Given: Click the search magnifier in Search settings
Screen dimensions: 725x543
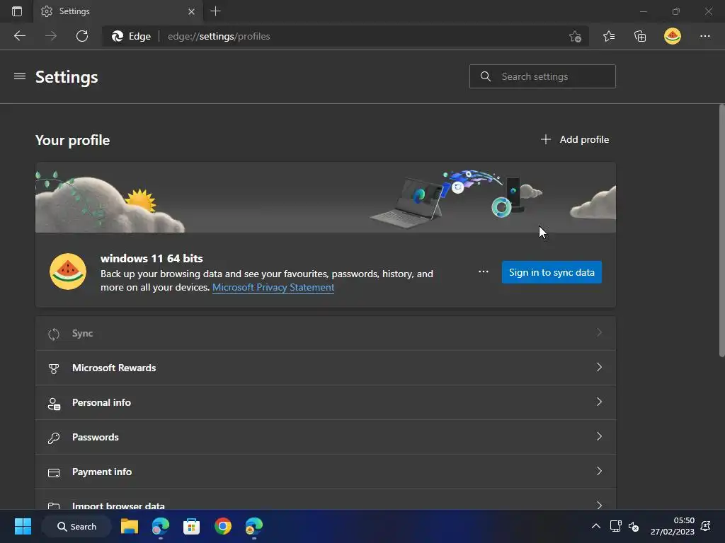Looking at the screenshot, I should (485, 76).
